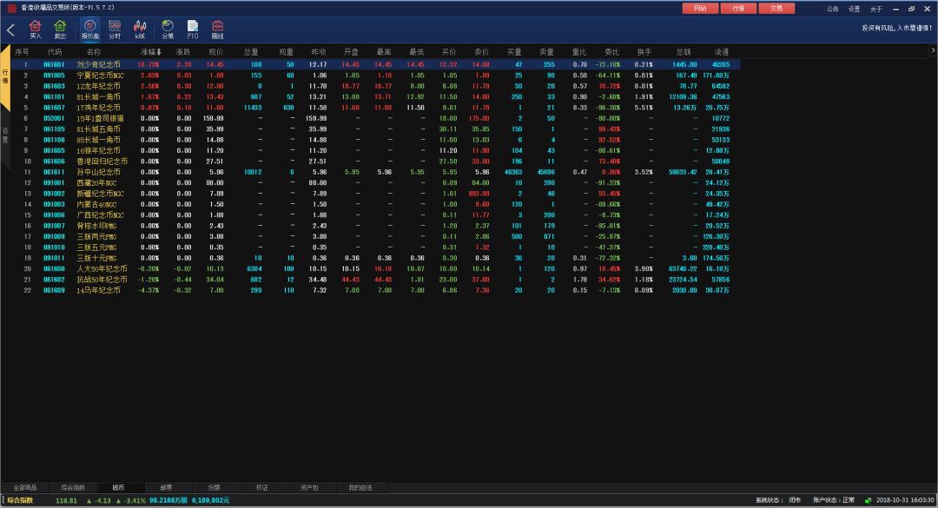Screen dimensions: 938x508
Task: Select the 人大50年纪念币 row
Action: tap(376, 269)
